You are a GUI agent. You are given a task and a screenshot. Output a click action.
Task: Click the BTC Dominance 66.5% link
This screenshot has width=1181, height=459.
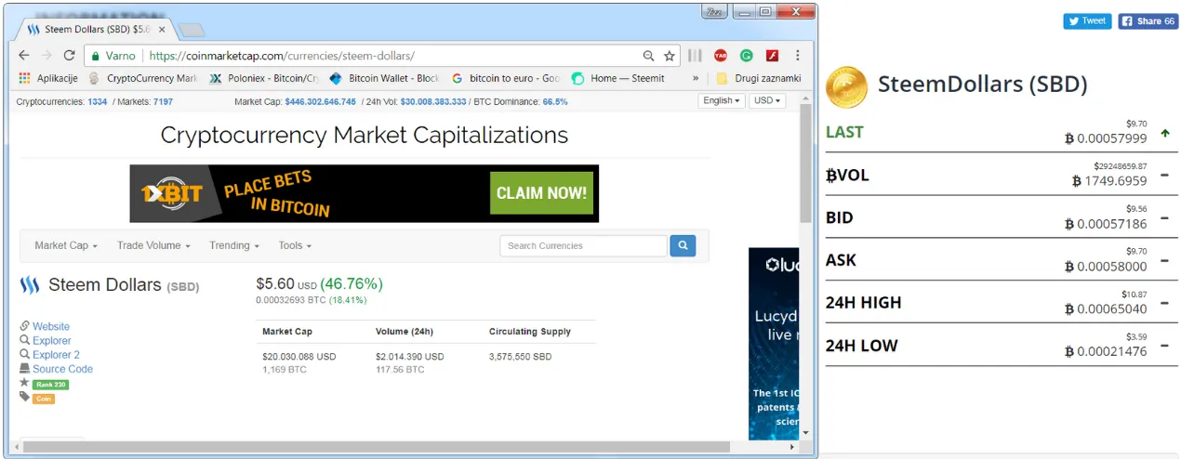coord(555,101)
